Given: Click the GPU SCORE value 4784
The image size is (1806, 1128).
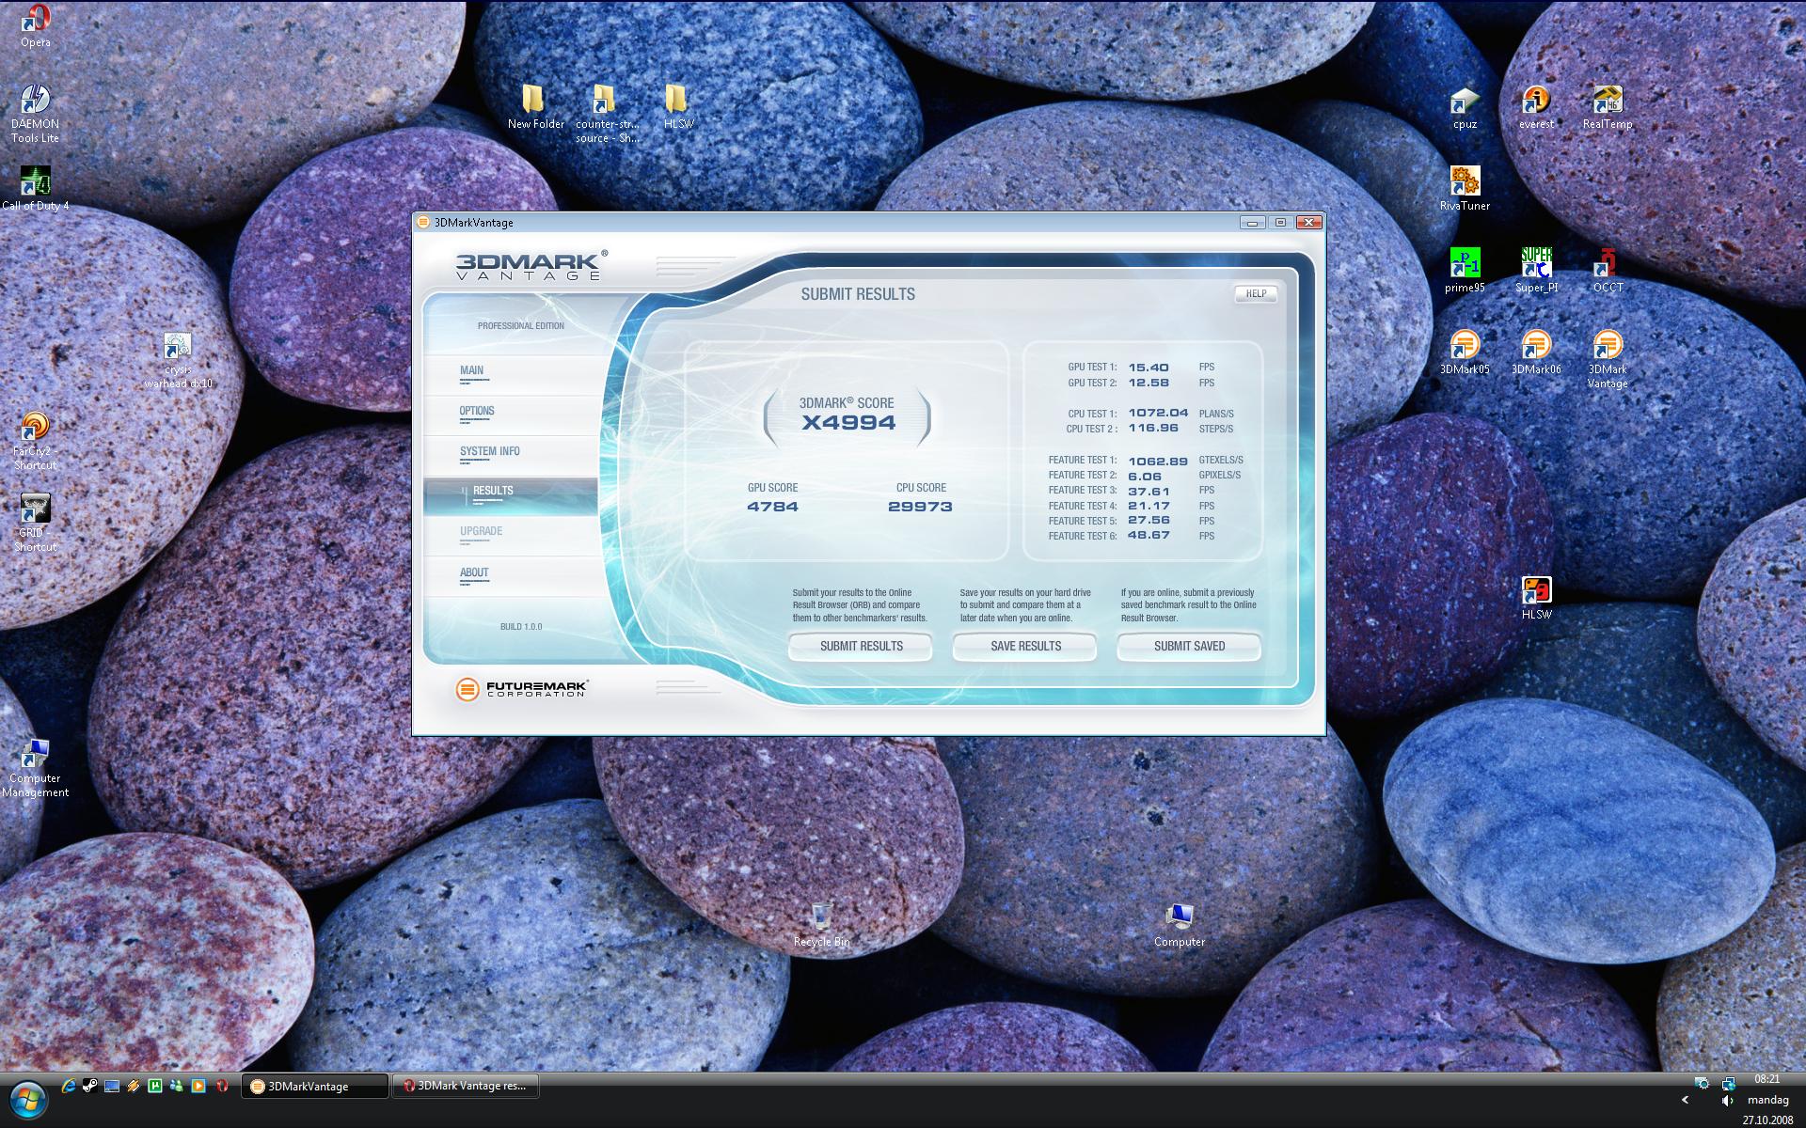Looking at the screenshot, I should (772, 507).
